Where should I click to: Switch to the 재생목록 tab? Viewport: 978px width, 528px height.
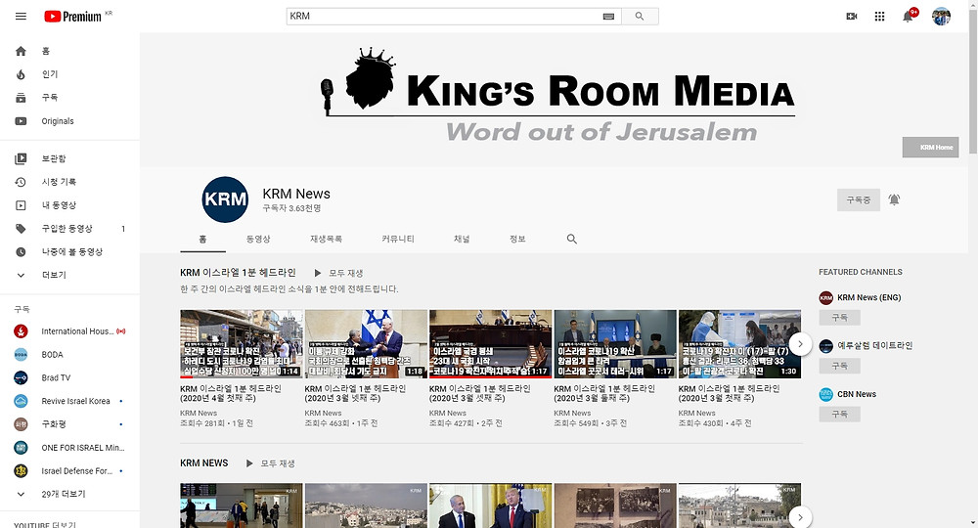pyautogui.click(x=327, y=240)
